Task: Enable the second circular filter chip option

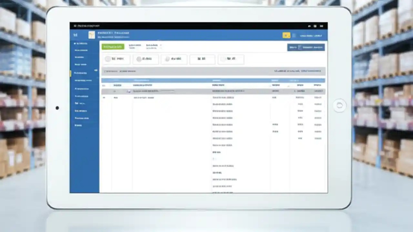Action: click(x=139, y=59)
